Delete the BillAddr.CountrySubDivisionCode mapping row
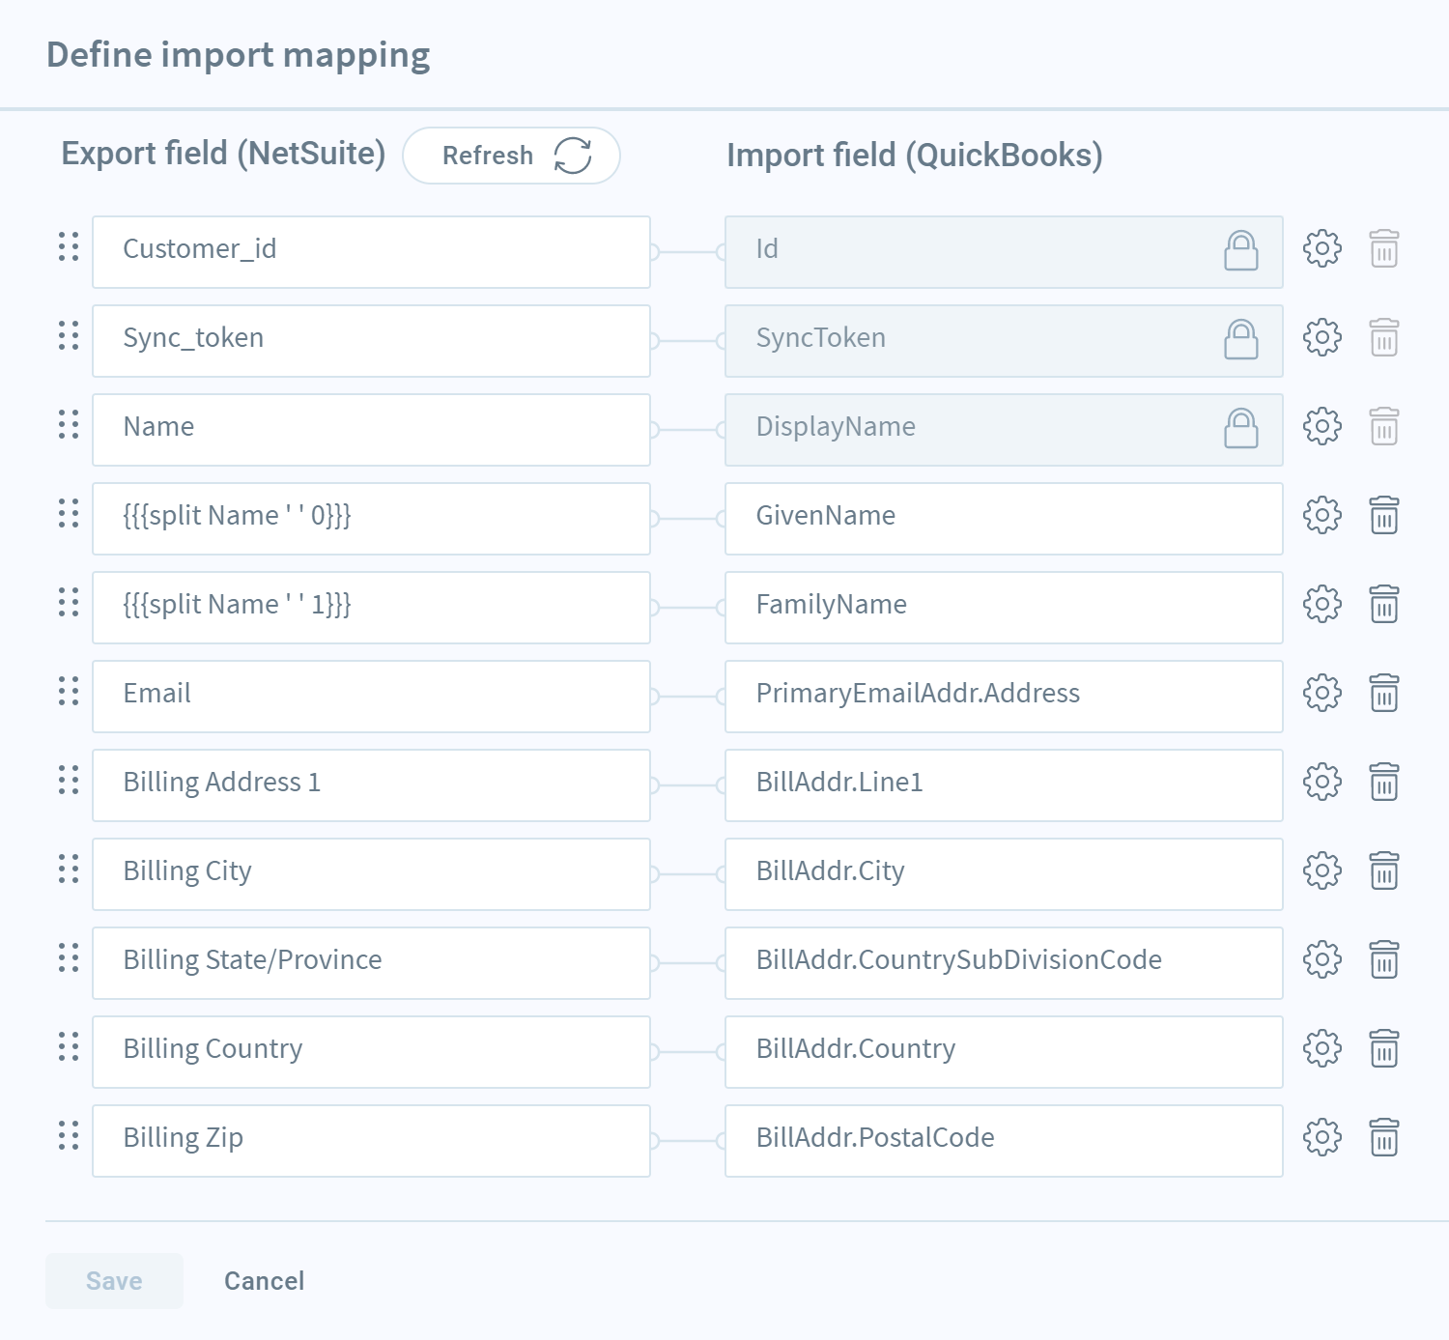Viewport: 1449px width, 1340px height. point(1384,960)
